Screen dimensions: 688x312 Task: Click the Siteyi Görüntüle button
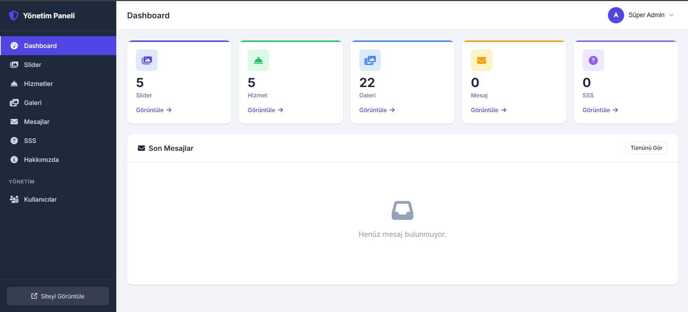[58, 296]
